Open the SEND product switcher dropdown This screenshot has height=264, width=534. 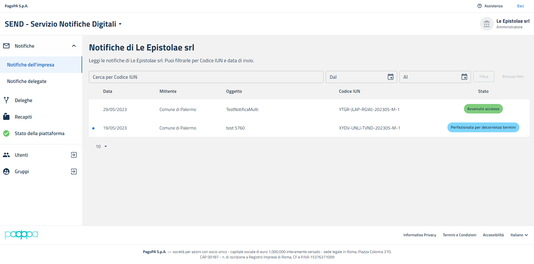120,24
